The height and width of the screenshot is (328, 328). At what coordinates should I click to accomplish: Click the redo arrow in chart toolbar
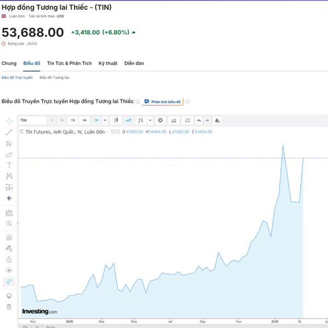(207, 120)
